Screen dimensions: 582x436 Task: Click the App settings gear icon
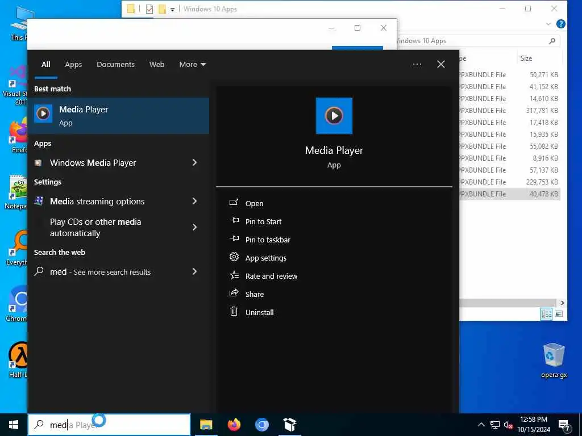[x=234, y=257]
